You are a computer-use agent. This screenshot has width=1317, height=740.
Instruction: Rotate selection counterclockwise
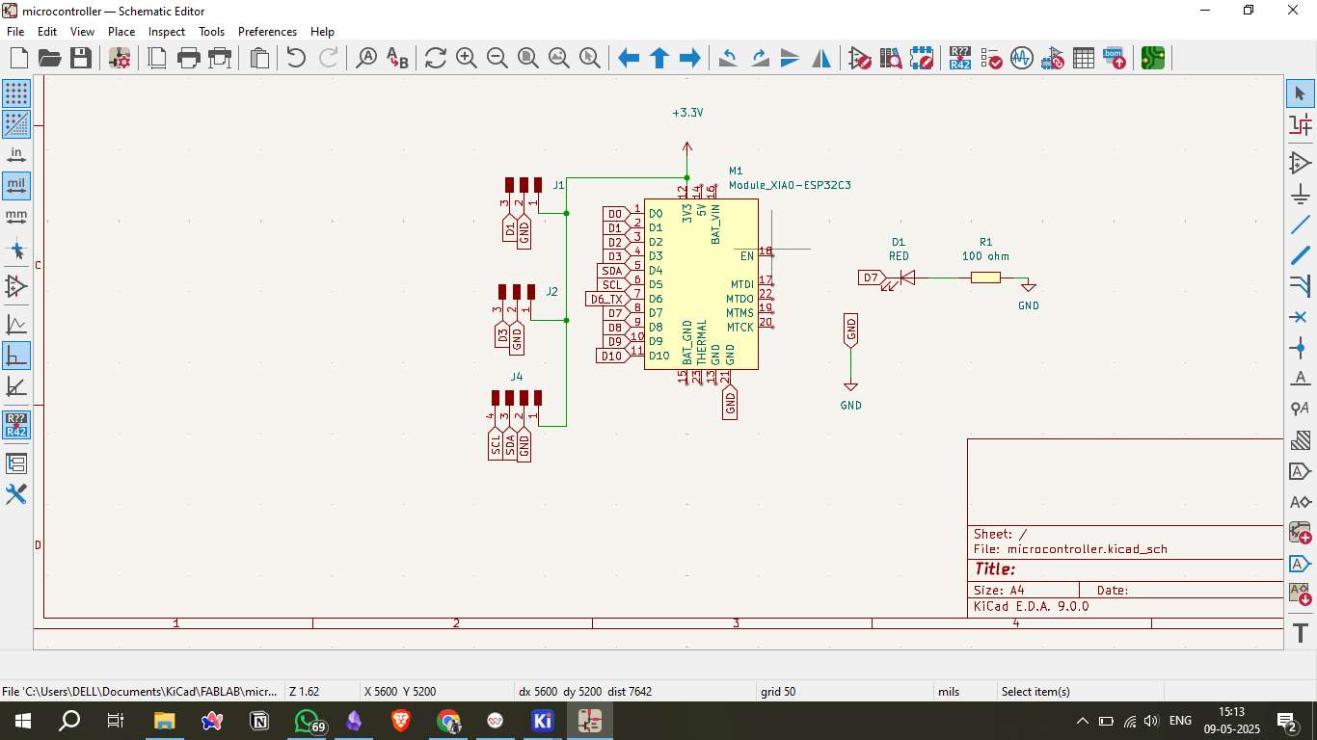tap(729, 59)
